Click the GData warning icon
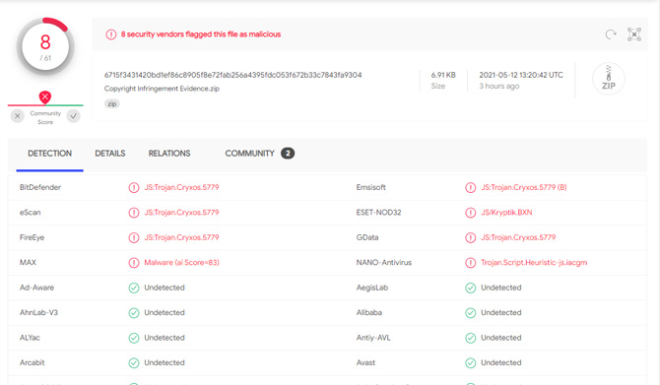 click(471, 237)
